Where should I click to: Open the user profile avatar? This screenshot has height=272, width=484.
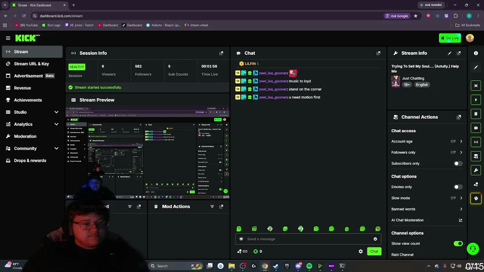tap(470, 38)
